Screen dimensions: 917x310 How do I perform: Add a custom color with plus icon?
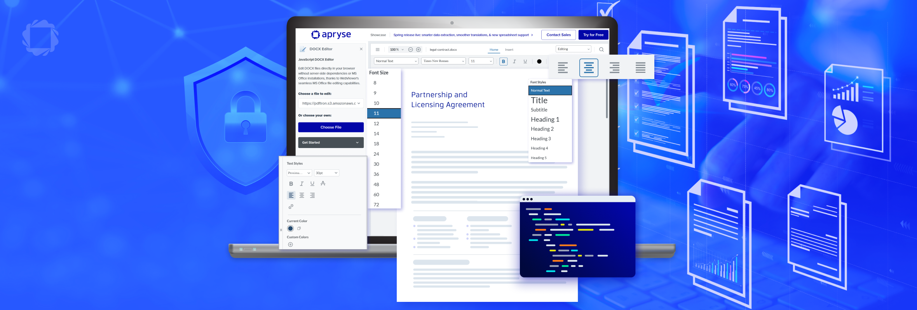[x=290, y=245]
